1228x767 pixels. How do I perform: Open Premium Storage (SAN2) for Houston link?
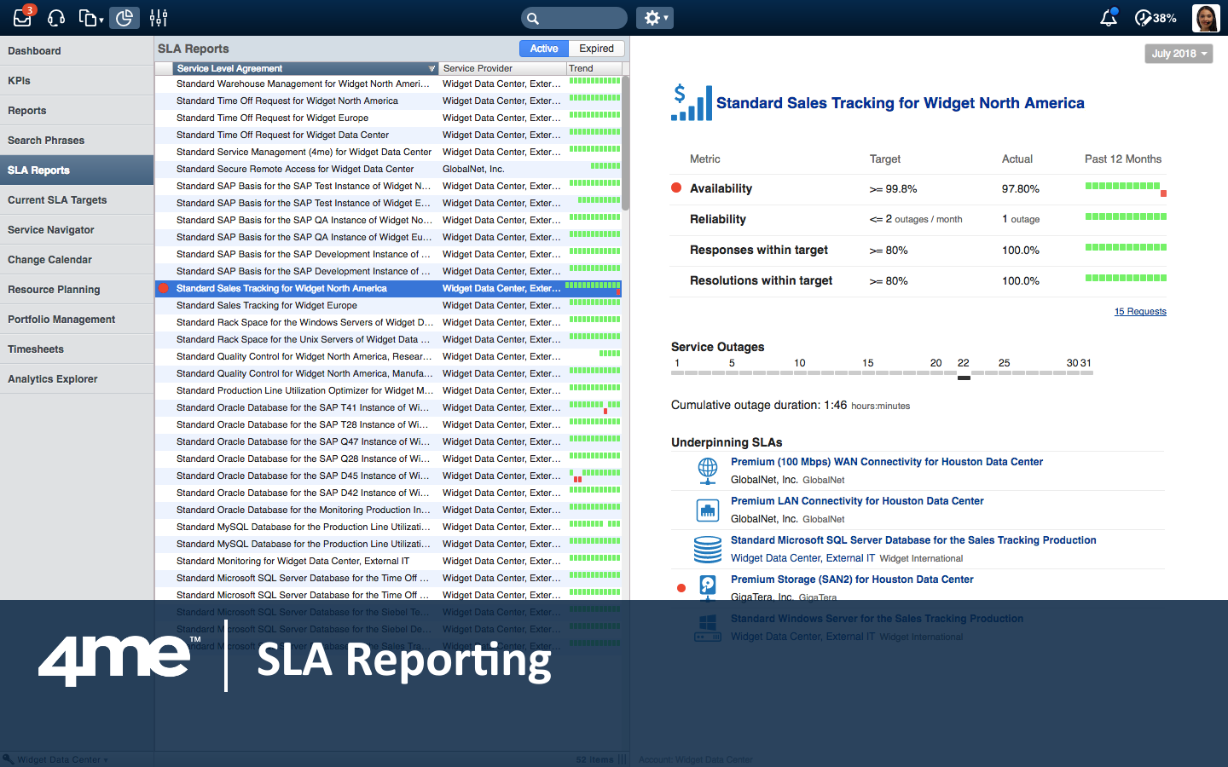pyautogui.click(x=851, y=580)
